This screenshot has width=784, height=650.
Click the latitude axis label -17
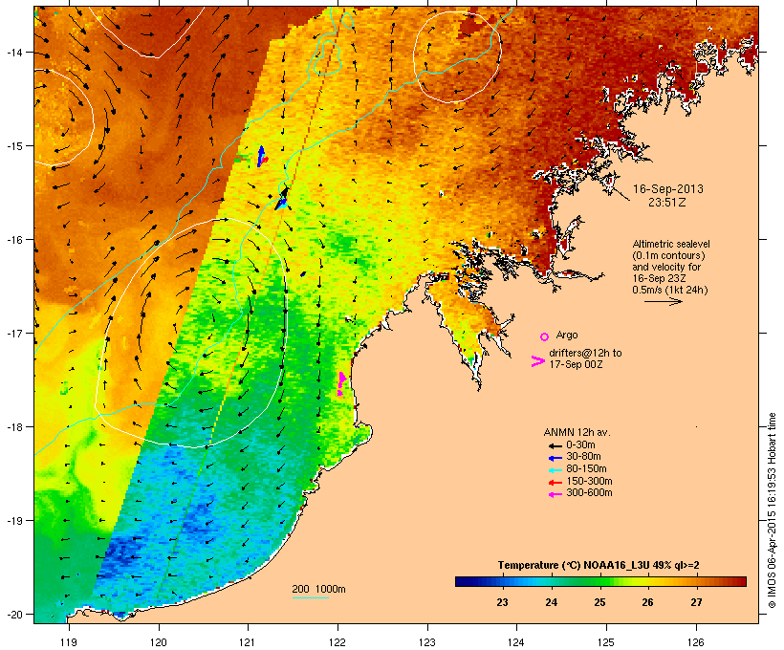(13, 333)
